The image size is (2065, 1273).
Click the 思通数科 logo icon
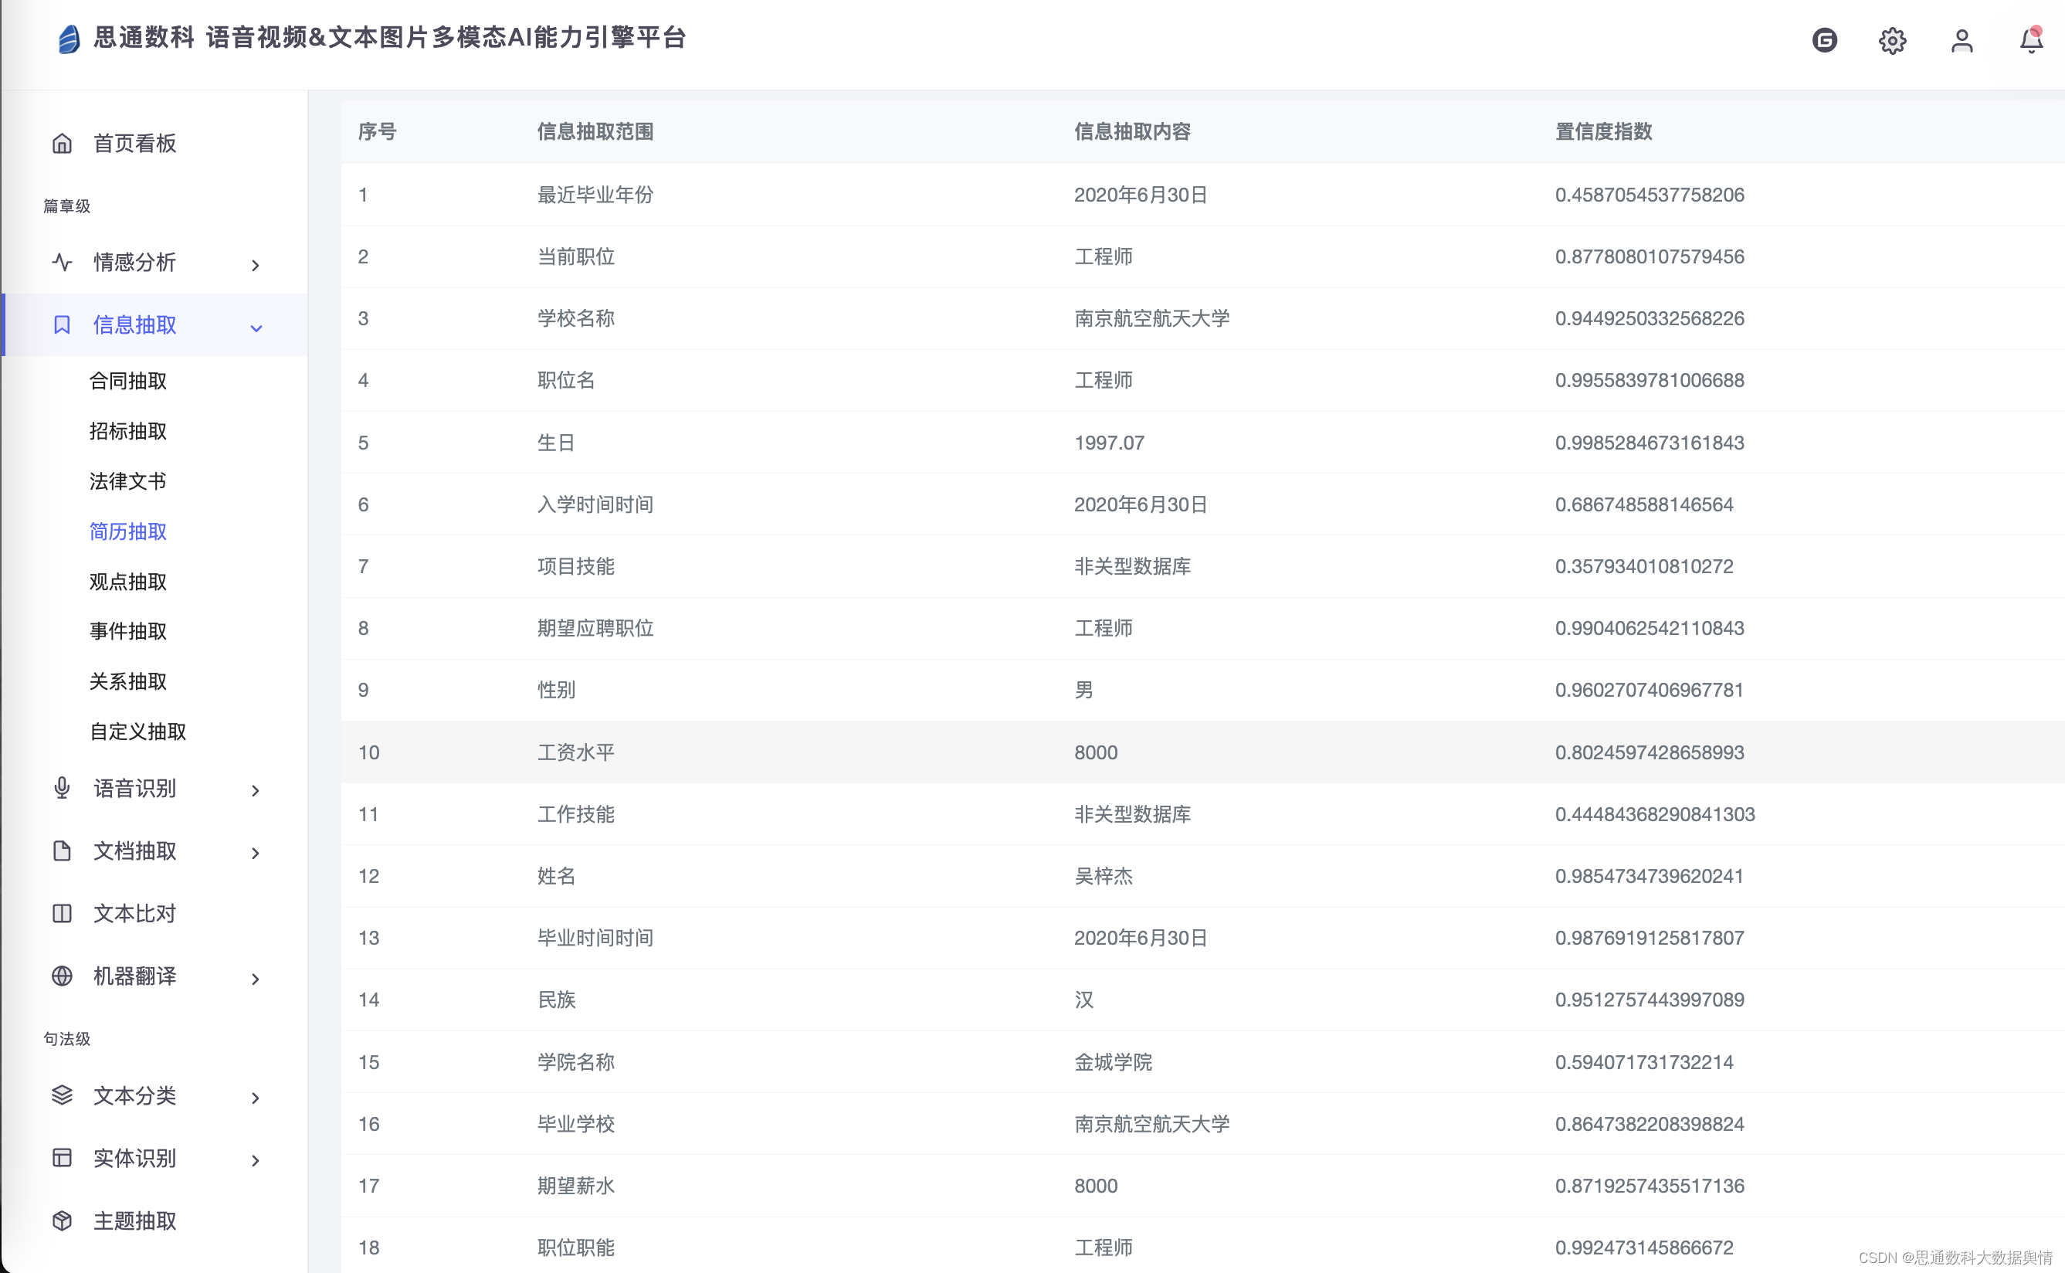tap(69, 39)
